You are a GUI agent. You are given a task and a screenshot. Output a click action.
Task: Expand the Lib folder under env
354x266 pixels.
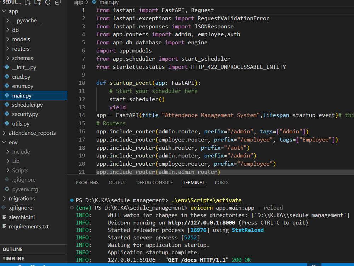click(x=8, y=161)
